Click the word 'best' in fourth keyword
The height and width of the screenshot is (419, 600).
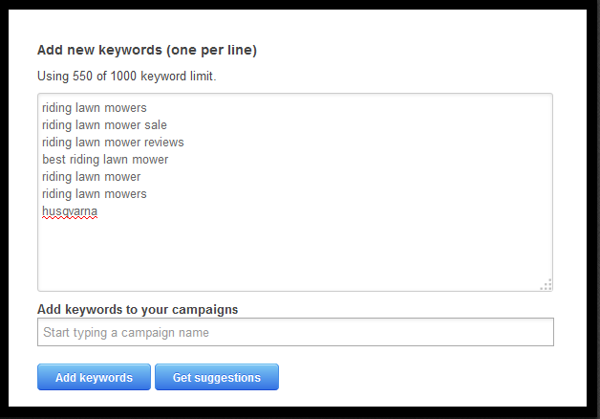54,160
